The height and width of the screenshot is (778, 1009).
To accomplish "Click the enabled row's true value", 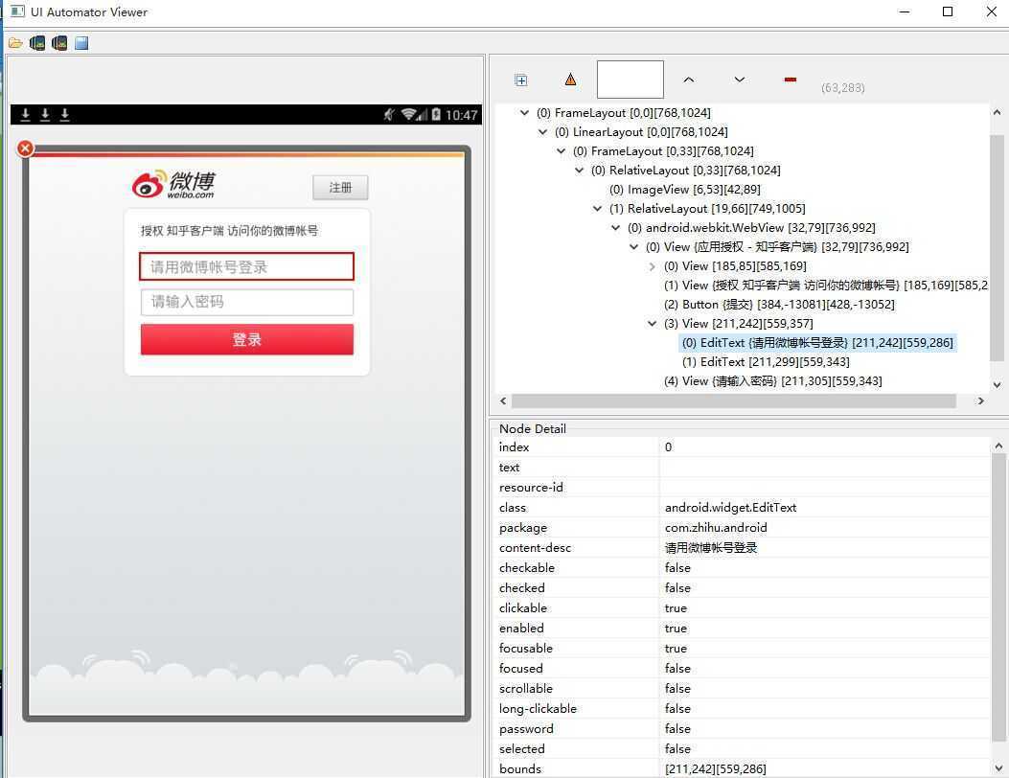I will (676, 629).
